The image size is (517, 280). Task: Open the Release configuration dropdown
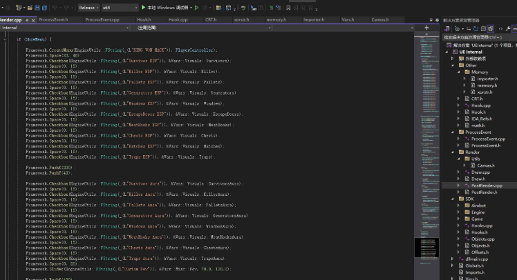[x=88, y=7]
